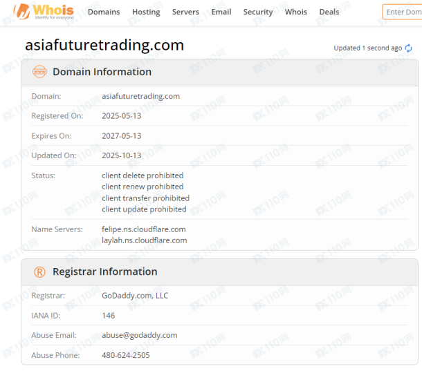Click the refresh icon beside 'Updated 1 second ago'
Viewport: 422px width, 371px height.
point(409,48)
